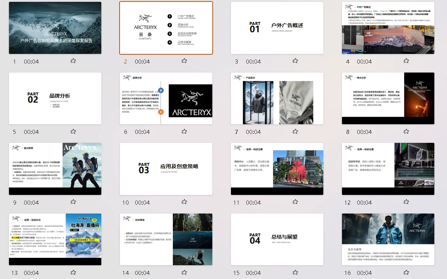Select slide 8 特点分析 thumbnail

(x=388, y=98)
